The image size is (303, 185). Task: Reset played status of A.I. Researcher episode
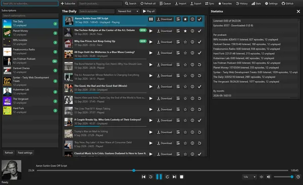click(x=199, y=76)
